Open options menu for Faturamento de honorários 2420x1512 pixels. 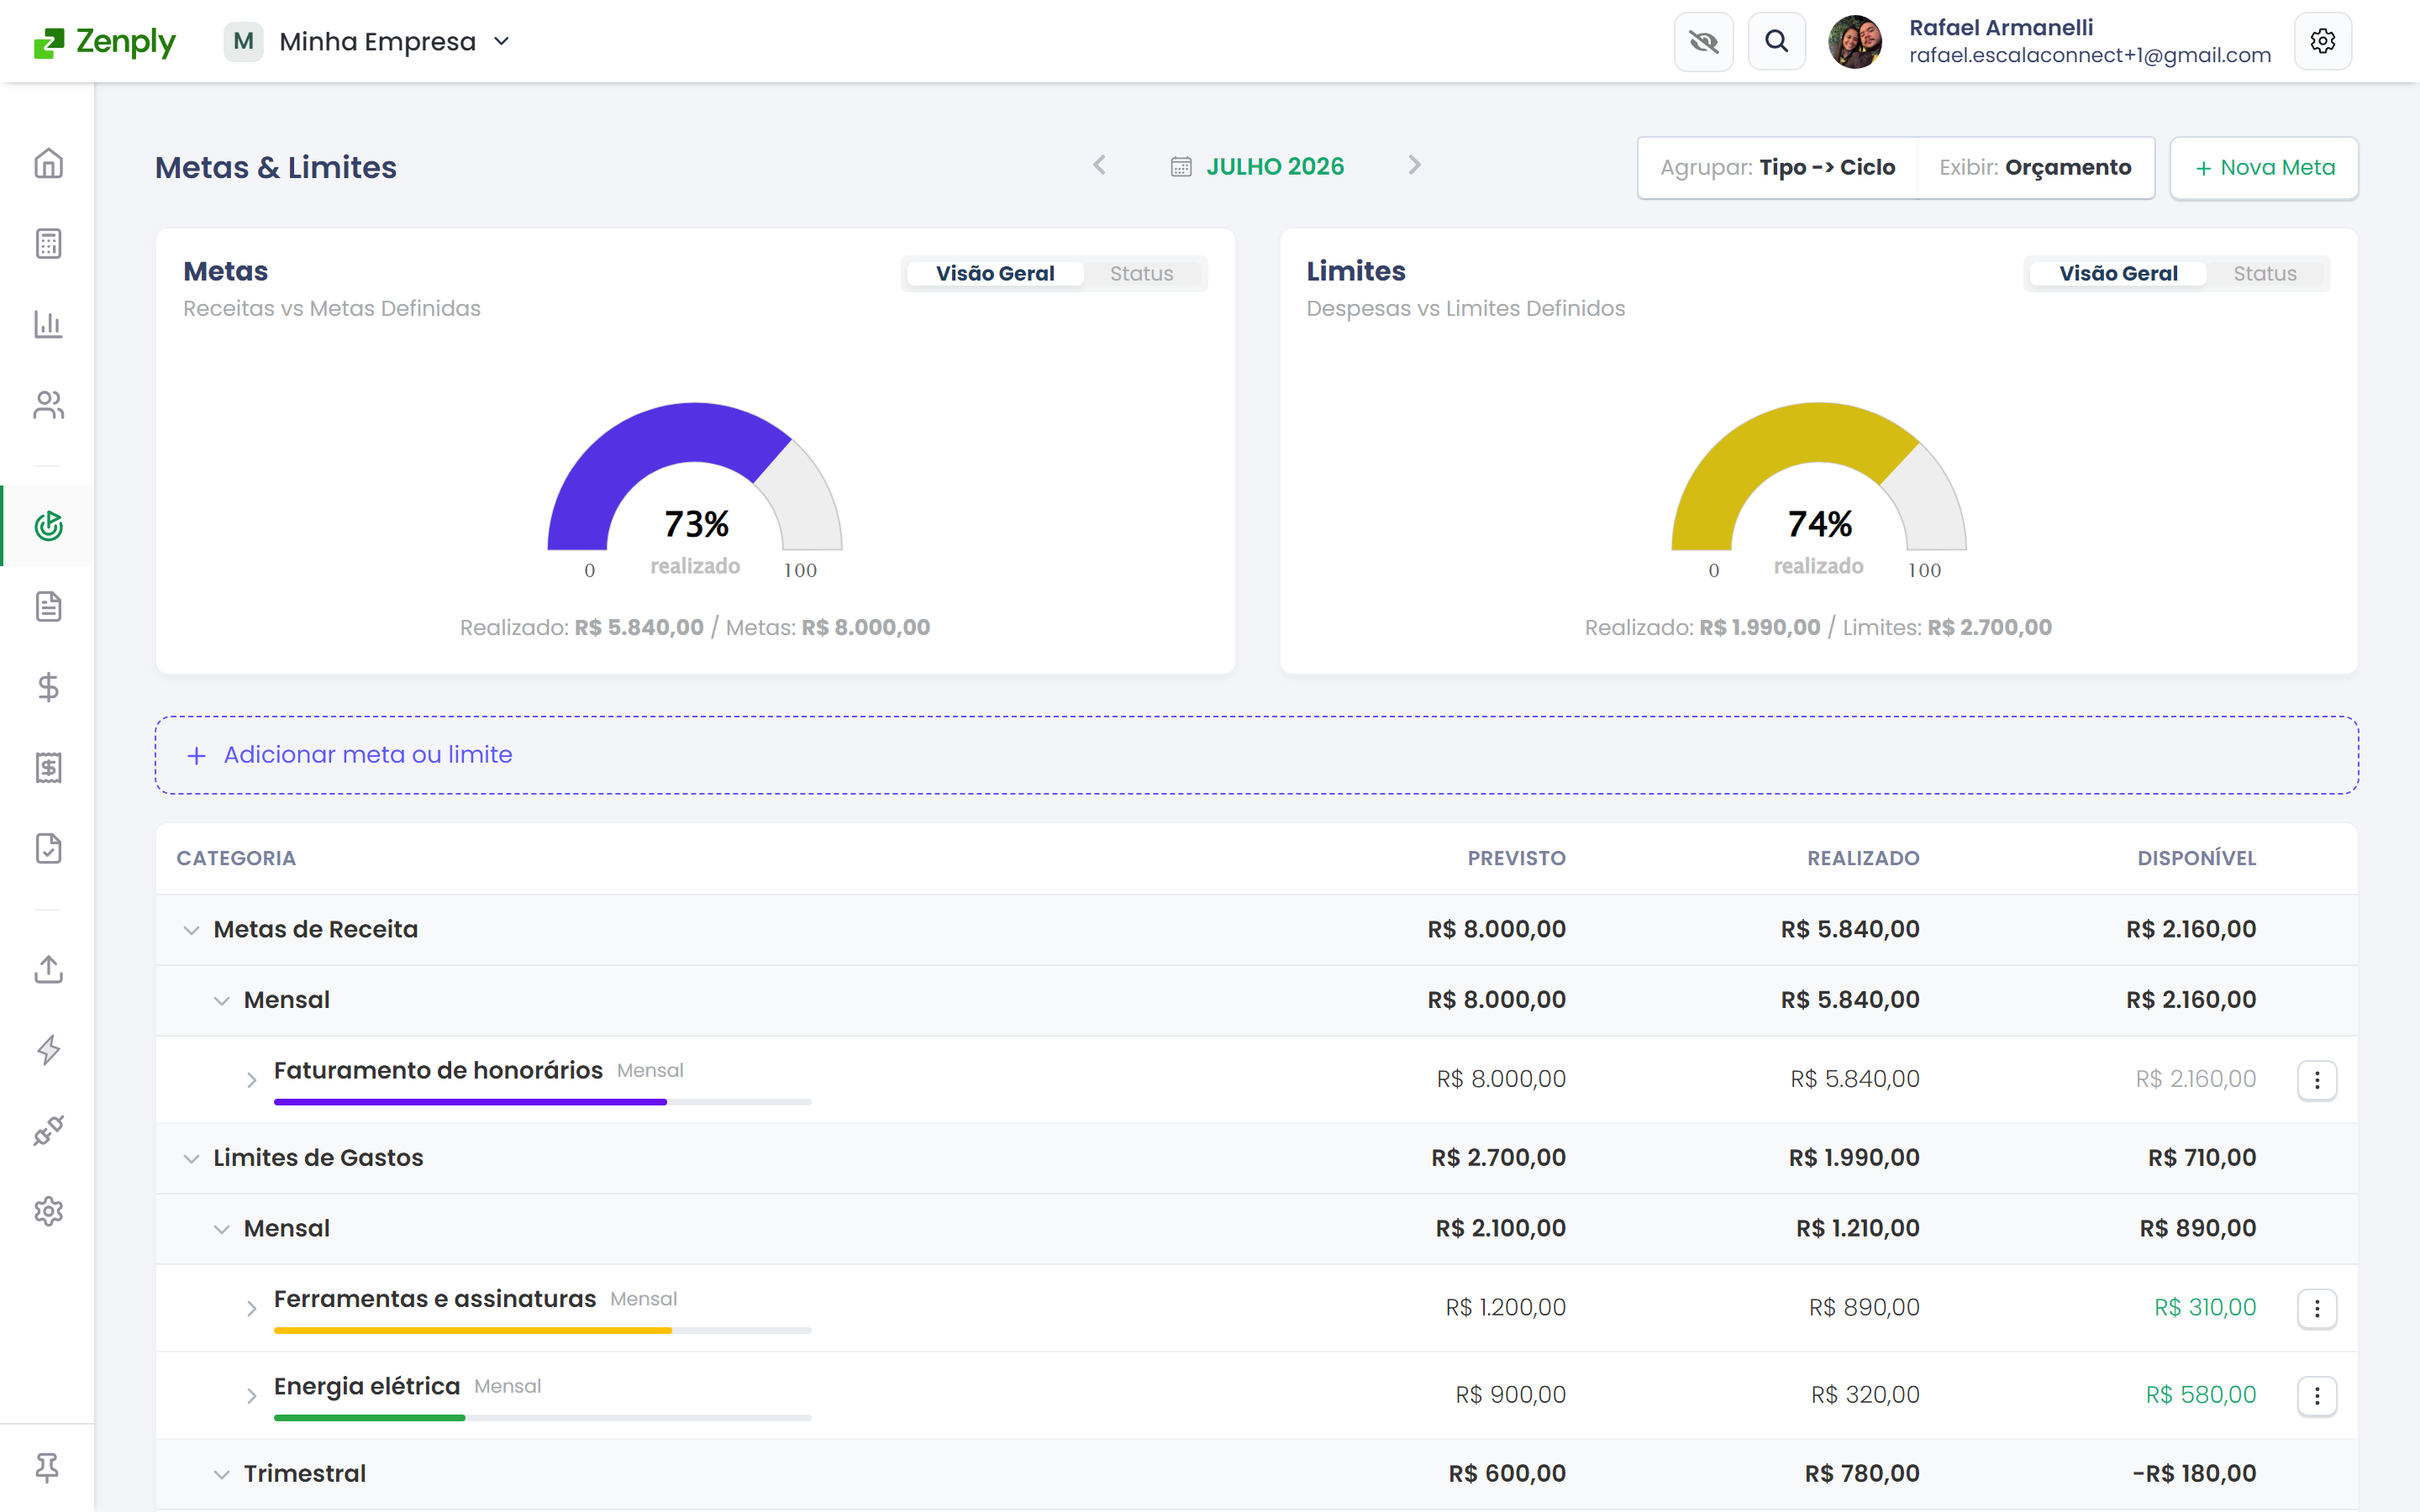(2317, 1080)
